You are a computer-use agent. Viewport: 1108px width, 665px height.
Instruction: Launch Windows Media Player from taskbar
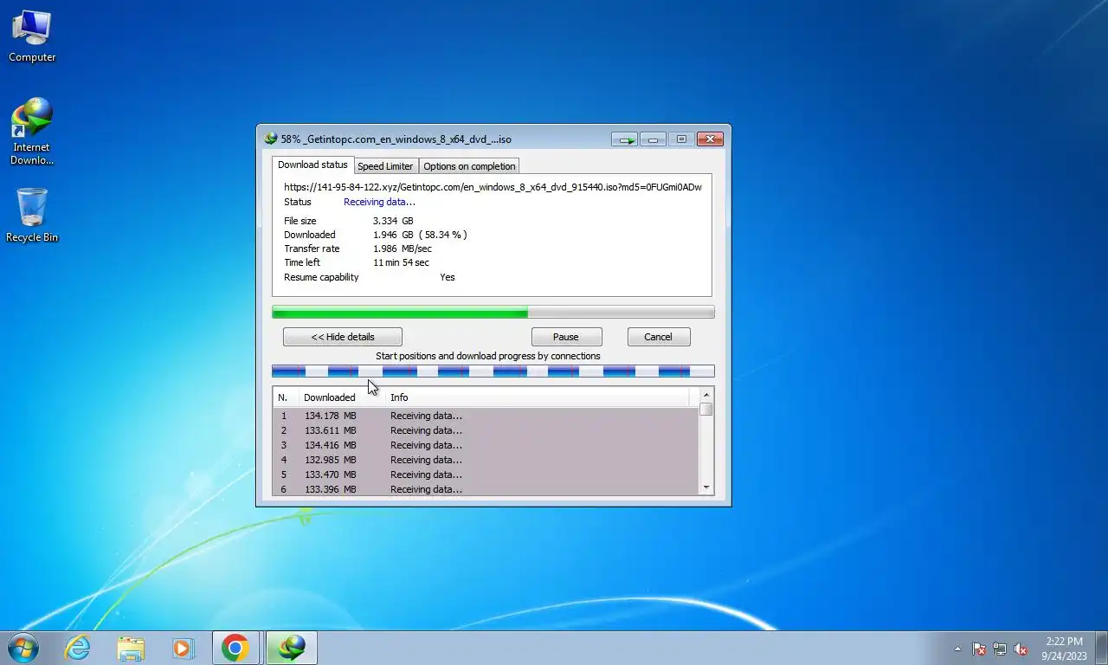(183, 648)
